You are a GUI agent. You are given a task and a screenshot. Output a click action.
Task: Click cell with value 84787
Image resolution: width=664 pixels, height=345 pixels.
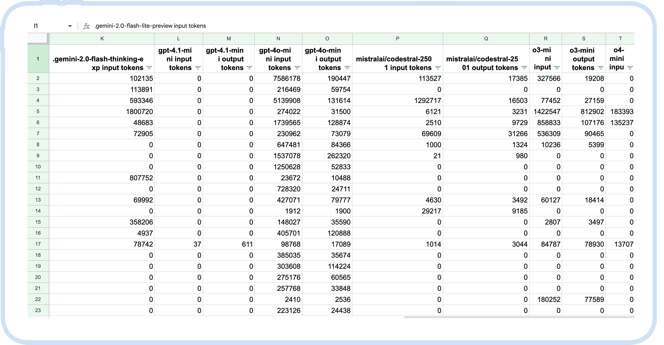[x=546, y=244]
